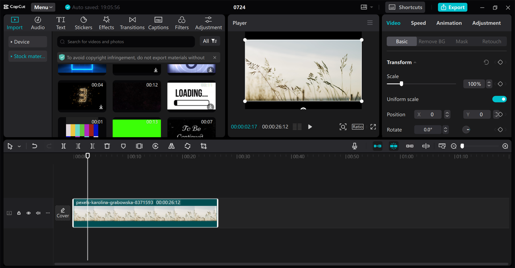The height and width of the screenshot is (268, 515).
Task: Open the Text tab
Action: (61, 23)
